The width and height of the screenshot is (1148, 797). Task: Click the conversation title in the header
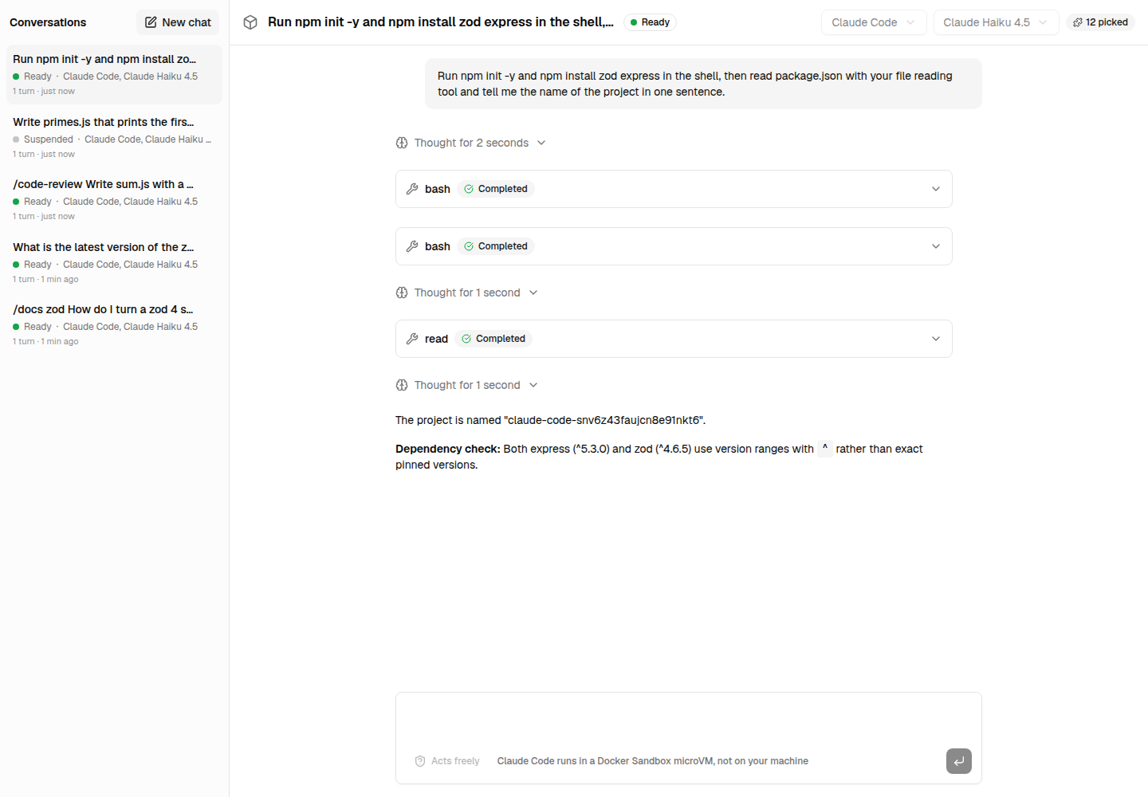[x=441, y=22]
